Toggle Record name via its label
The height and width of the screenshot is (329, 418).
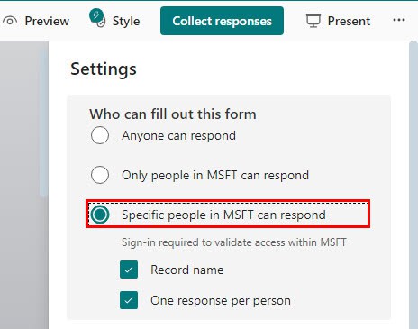coord(187,270)
